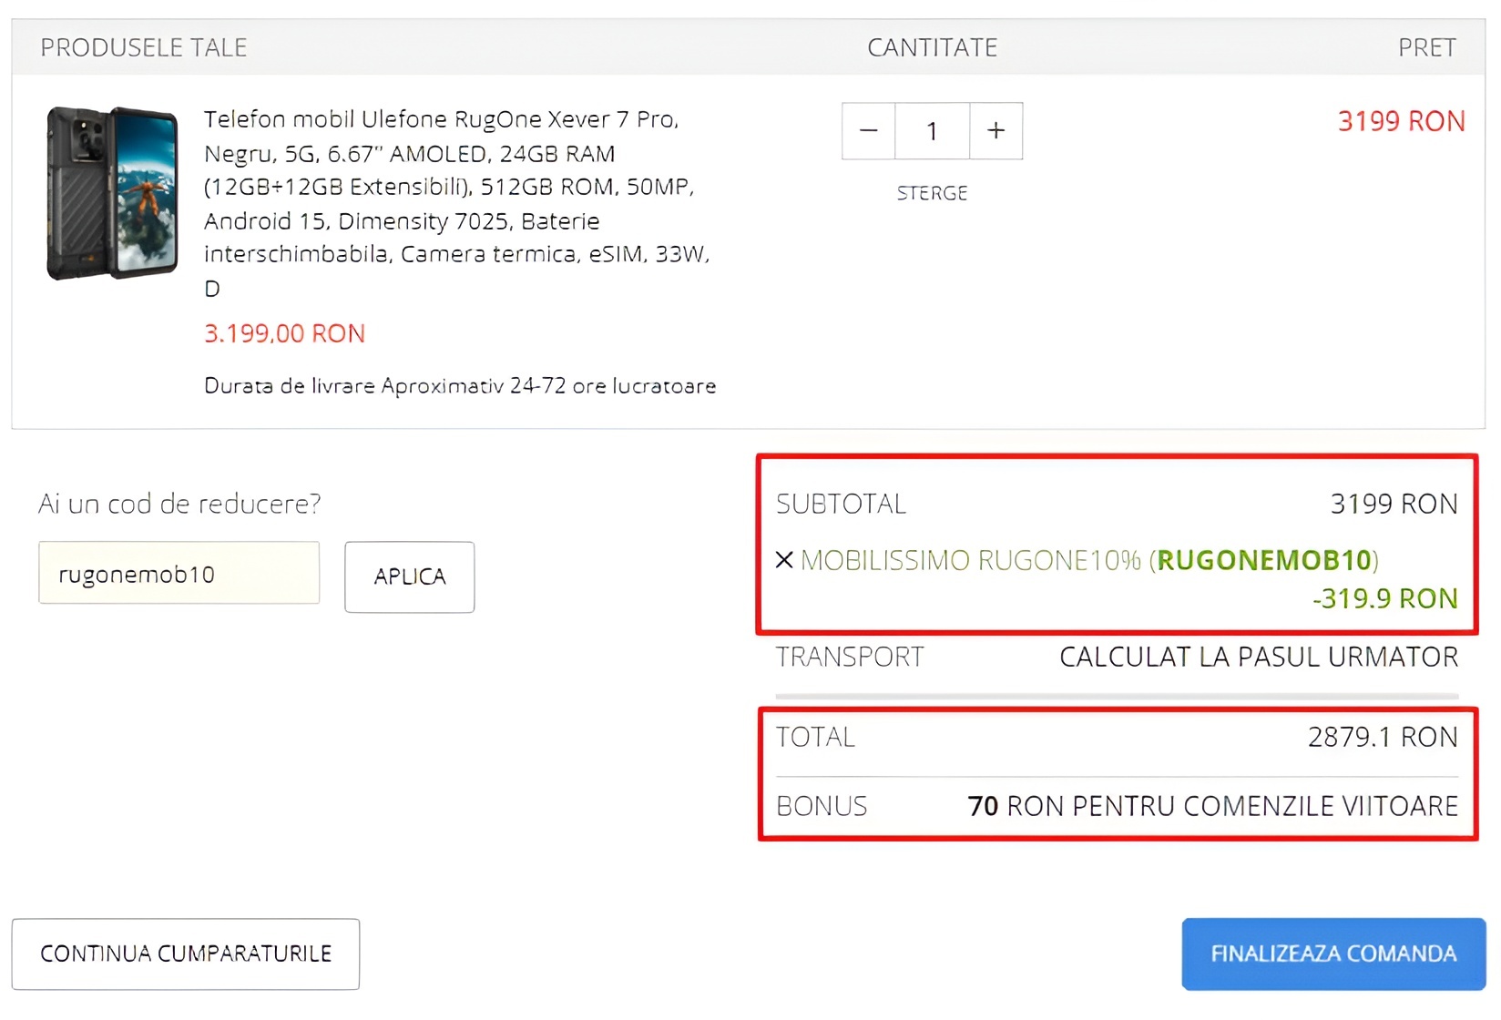Click the CANTITATE column header
Screen dimensions: 1501x1020
pos(932,47)
